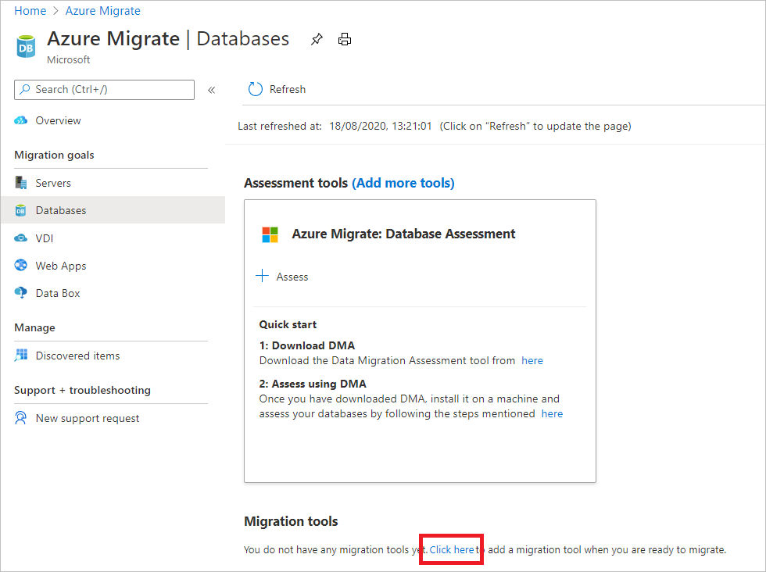
Task: Click the plus Assess button
Action: [282, 277]
